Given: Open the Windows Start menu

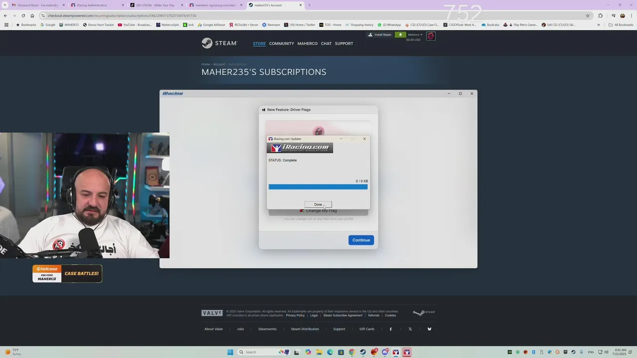Looking at the screenshot, I should (x=230, y=352).
